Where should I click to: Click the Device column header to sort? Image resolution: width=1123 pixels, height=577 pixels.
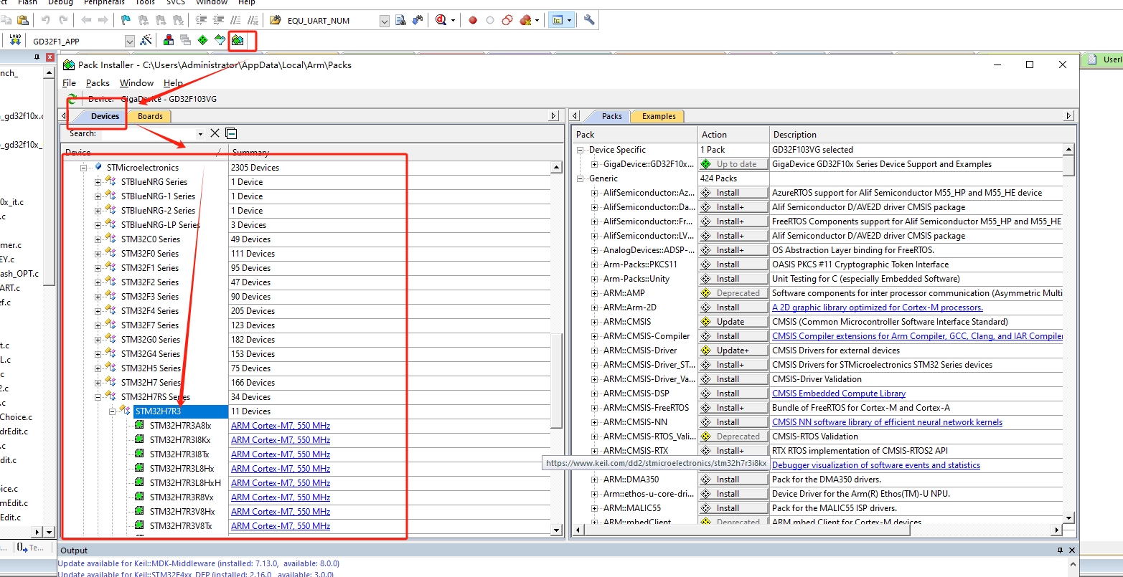point(145,153)
